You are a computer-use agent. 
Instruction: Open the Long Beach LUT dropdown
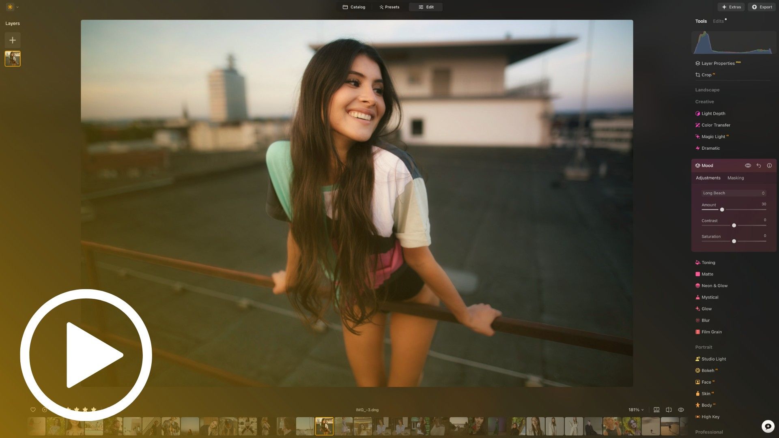tap(734, 193)
